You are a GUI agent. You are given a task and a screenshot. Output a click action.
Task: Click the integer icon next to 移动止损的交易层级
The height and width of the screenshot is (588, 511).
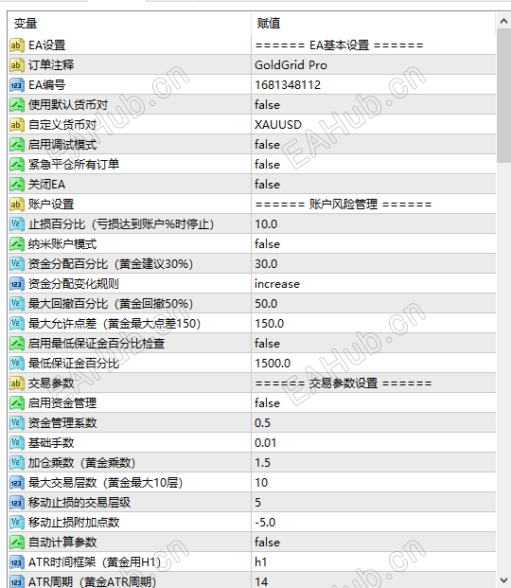point(16,503)
